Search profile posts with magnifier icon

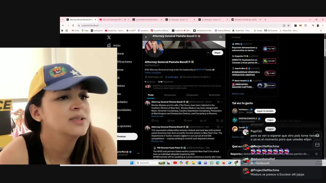pyautogui.click(x=221, y=37)
